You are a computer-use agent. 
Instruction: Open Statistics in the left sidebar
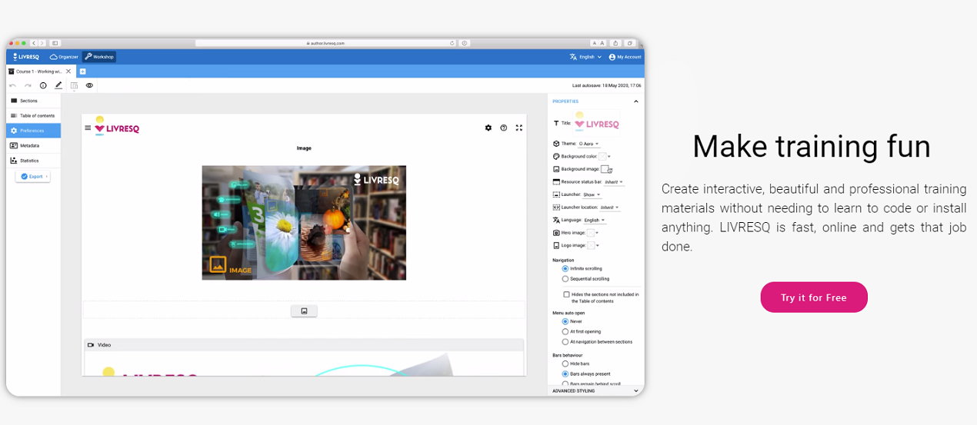[33, 161]
